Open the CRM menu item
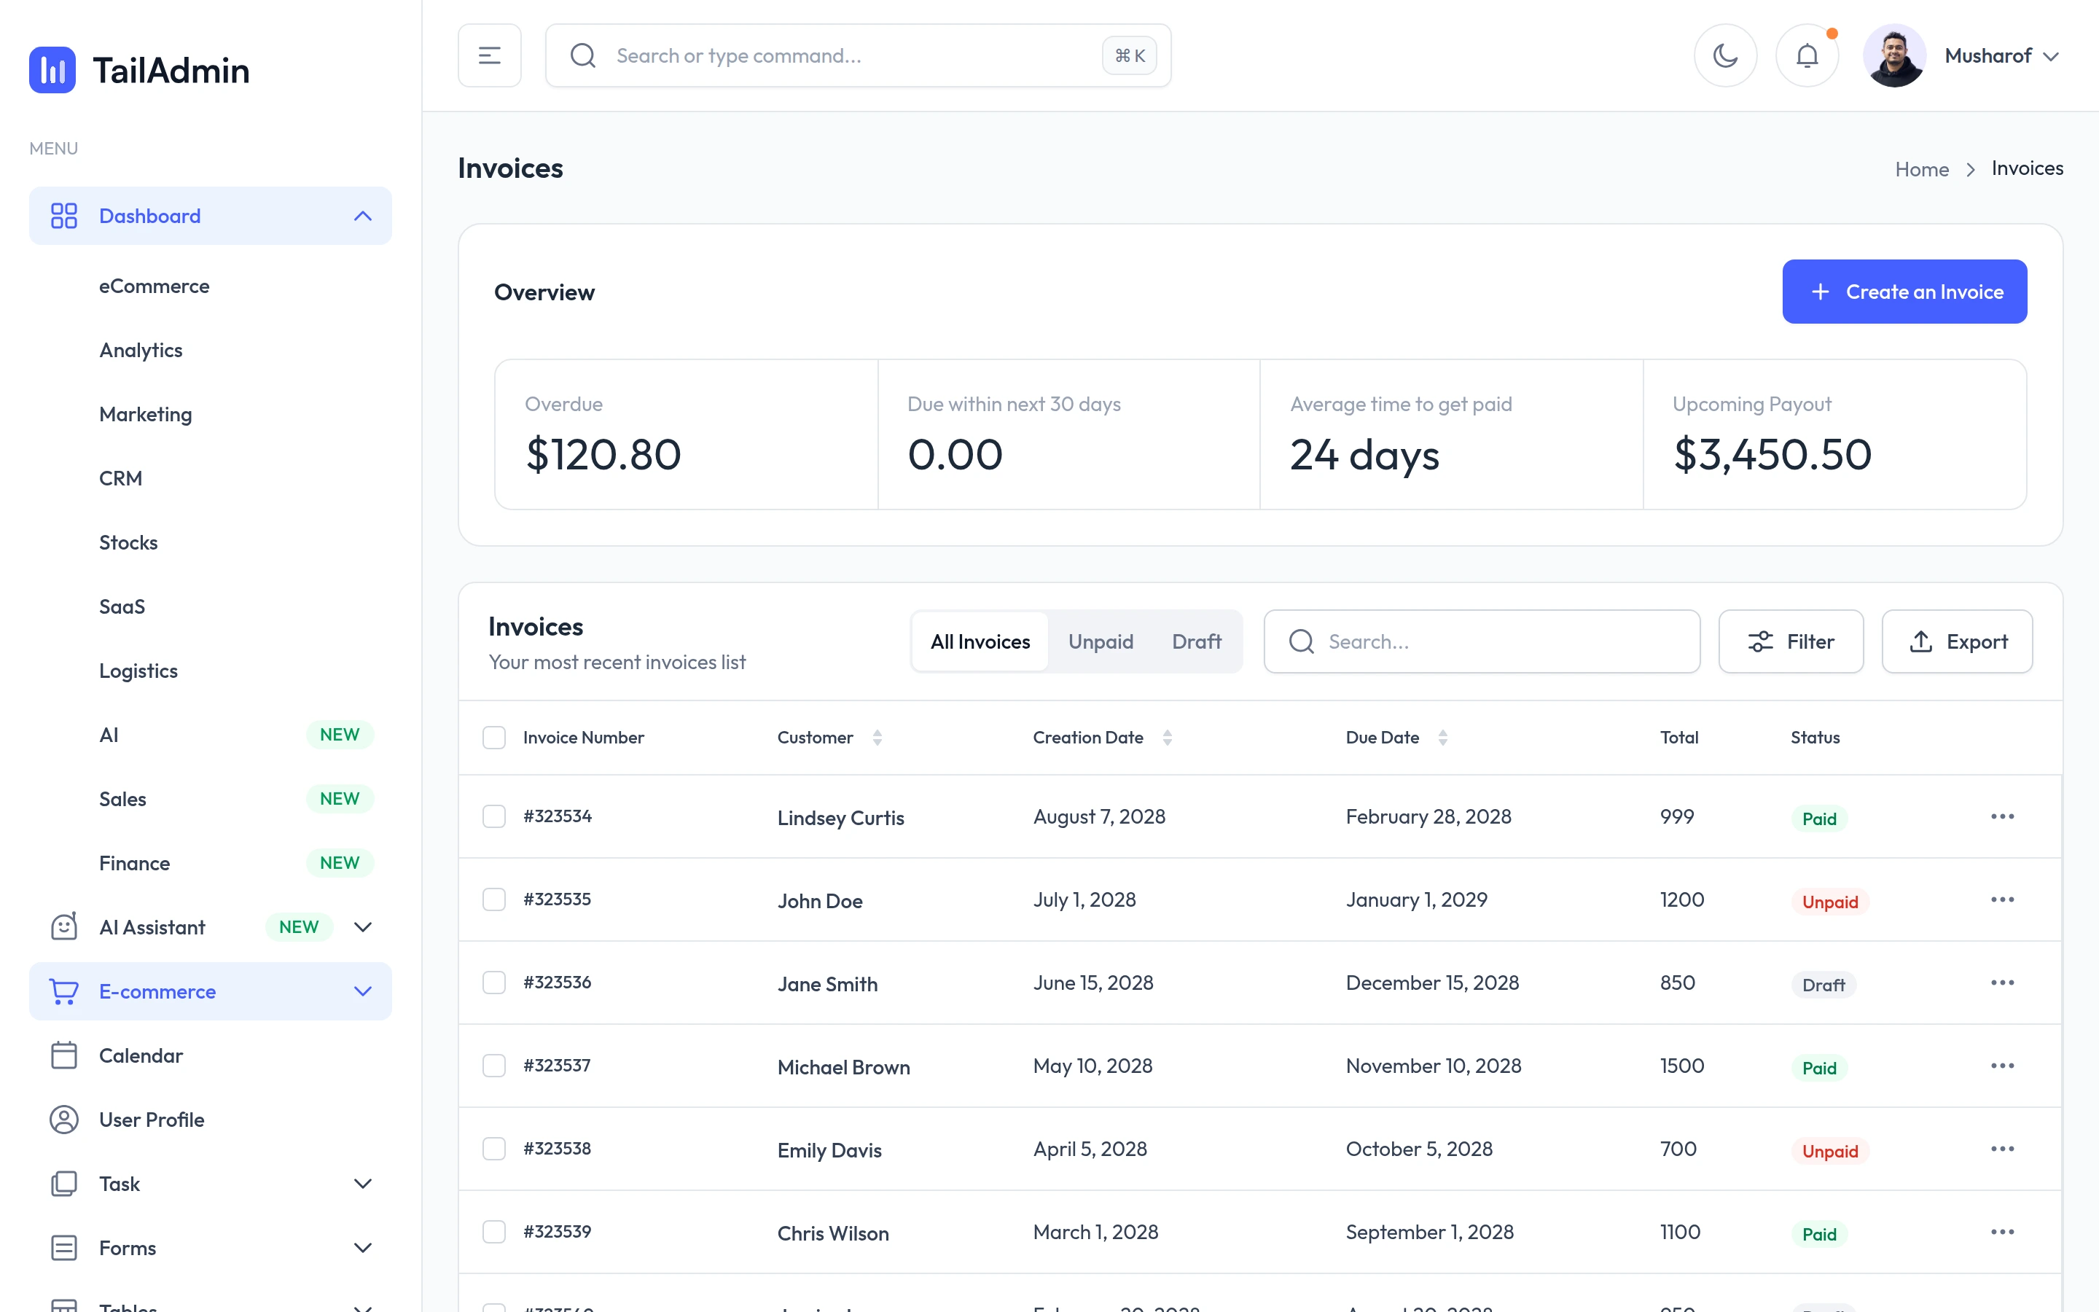This screenshot has width=2099, height=1312. point(120,479)
